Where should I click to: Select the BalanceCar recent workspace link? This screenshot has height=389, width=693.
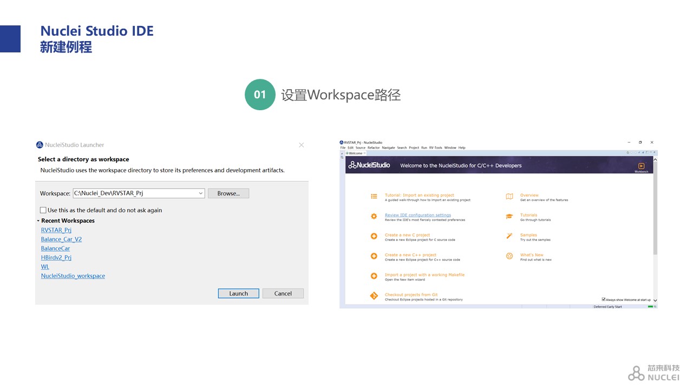coord(56,249)
